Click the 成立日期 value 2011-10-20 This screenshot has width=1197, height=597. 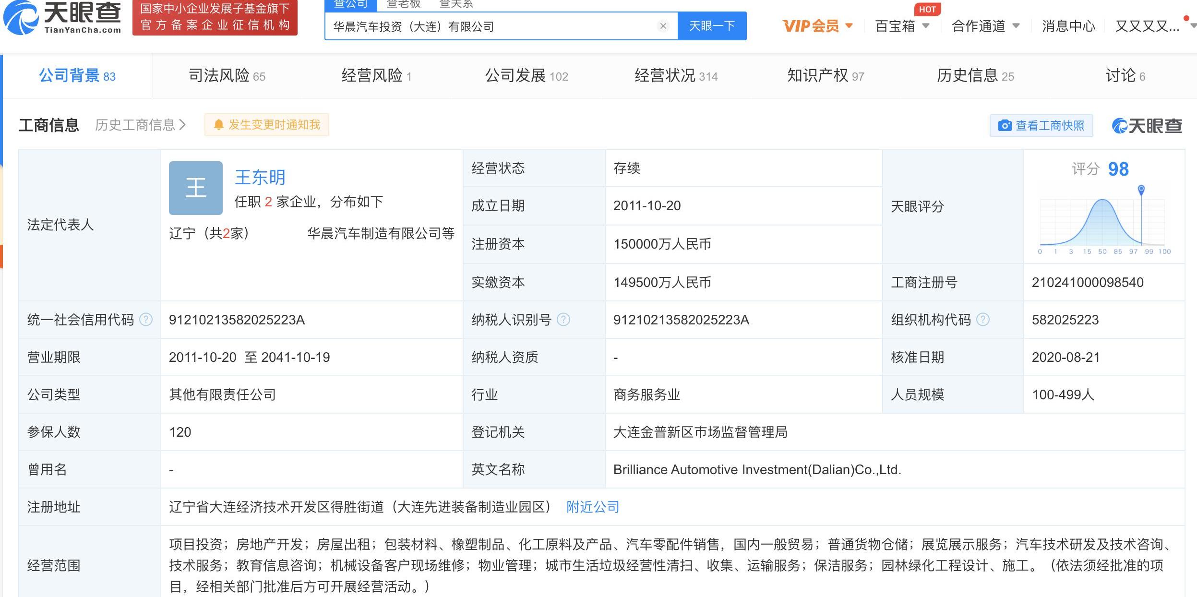tap(647, 205)
